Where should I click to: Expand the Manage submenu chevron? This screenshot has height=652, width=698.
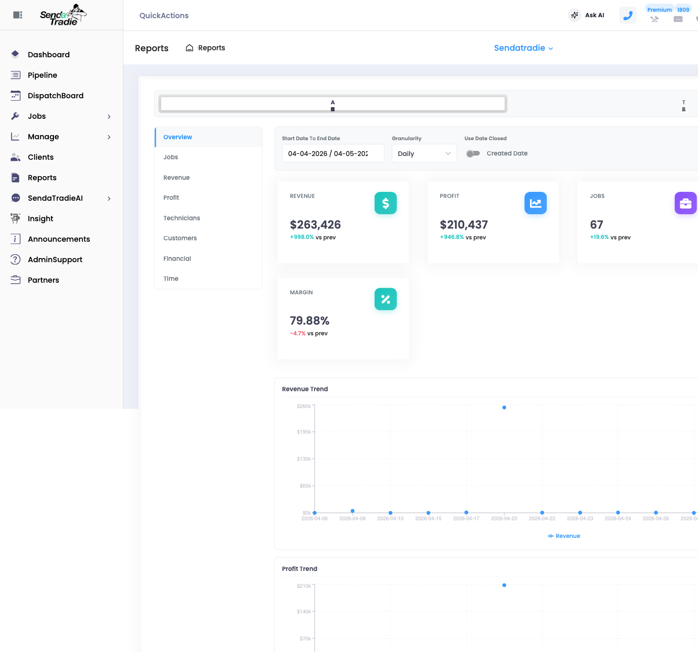point(109,137)
